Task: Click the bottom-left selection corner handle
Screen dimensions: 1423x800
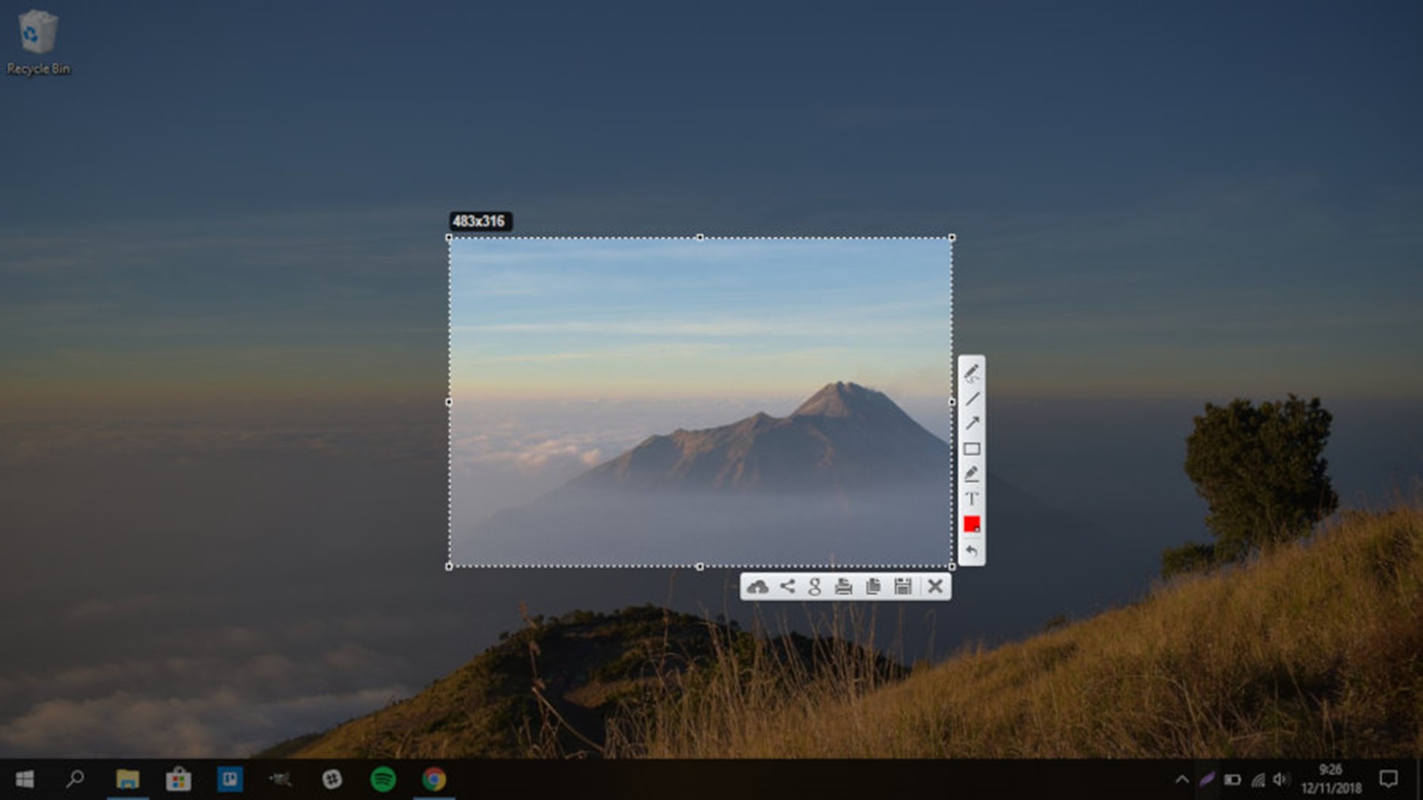Action: tap(449, 566)
